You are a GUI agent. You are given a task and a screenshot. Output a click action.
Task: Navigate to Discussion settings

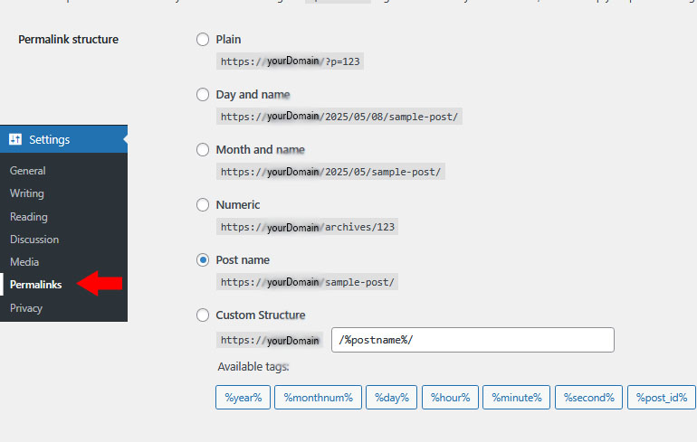click(x=34, y=240)
